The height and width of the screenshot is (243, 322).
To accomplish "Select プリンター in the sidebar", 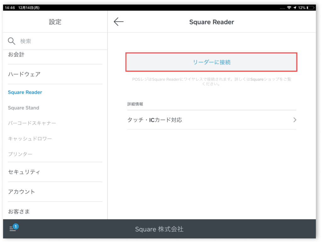I will [x=20, y=154].
